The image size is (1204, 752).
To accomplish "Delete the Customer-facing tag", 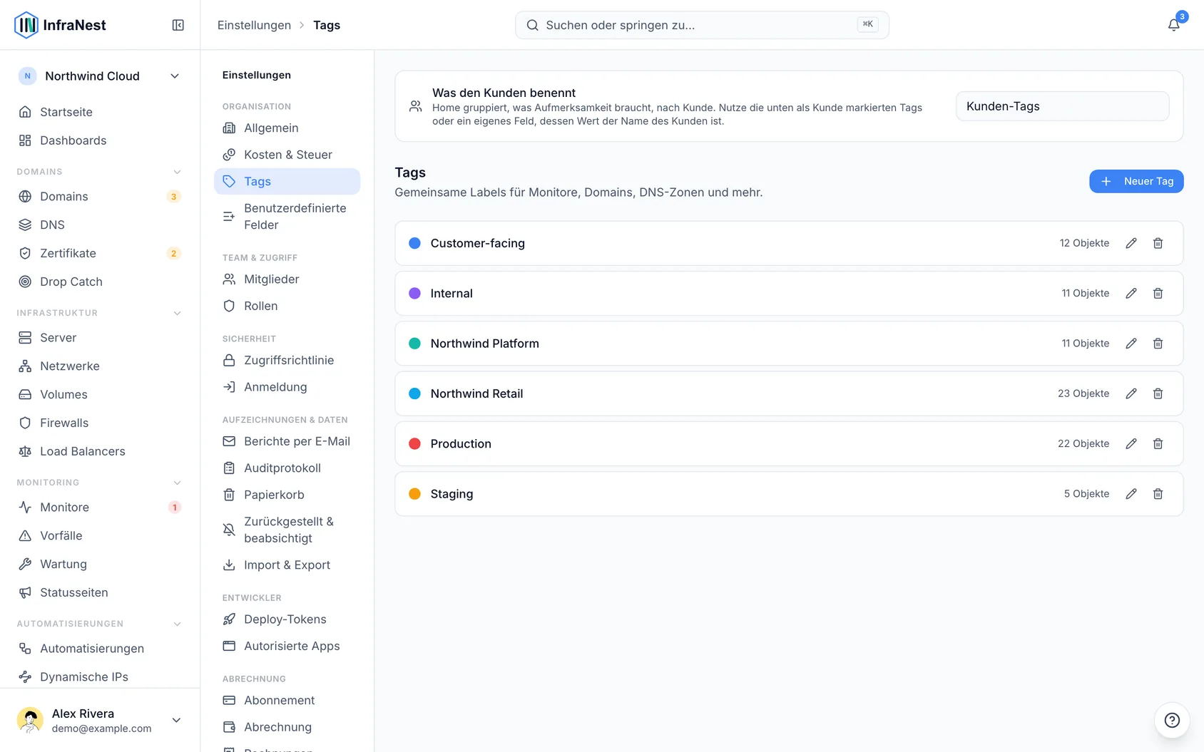I will tap(1158, 243).
